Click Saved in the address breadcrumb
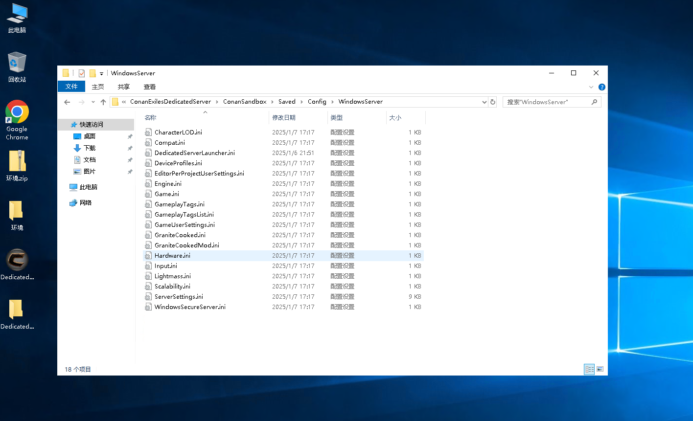This screenshot has height=421, width=693. (x=287, y=102)
